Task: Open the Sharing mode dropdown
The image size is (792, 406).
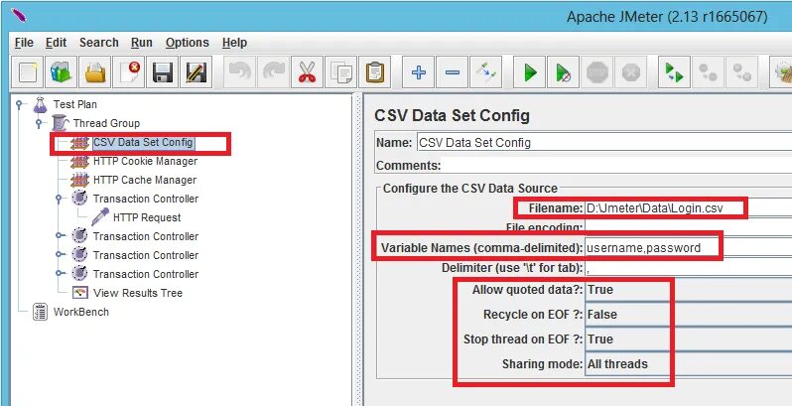Action: [x=689, y=364]
